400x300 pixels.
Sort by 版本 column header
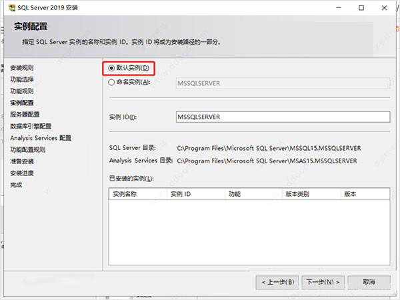click(x=365, y=194)
